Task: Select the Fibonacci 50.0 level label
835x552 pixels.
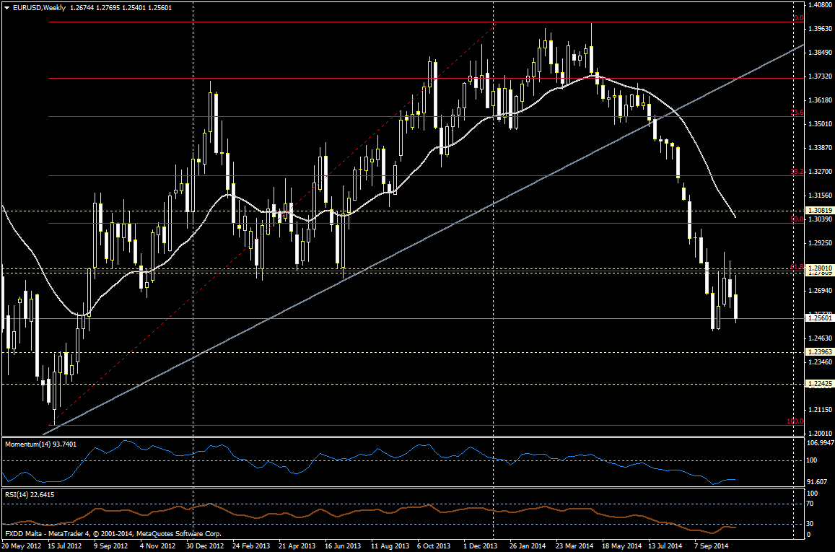Action: (797, 219)
